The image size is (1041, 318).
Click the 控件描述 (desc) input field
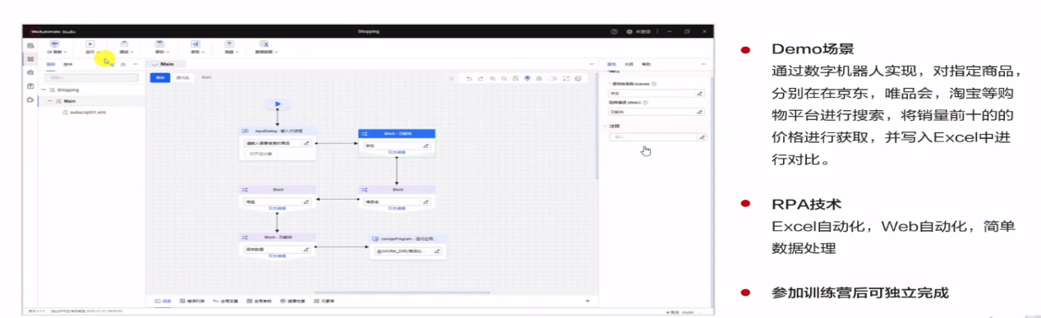(656, 112)
